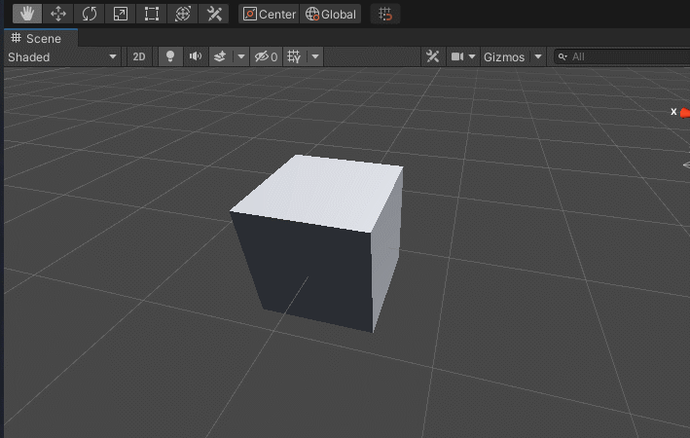Select the Rect Transform tool
Screen dimensions: 690x438
pos(152,14)
